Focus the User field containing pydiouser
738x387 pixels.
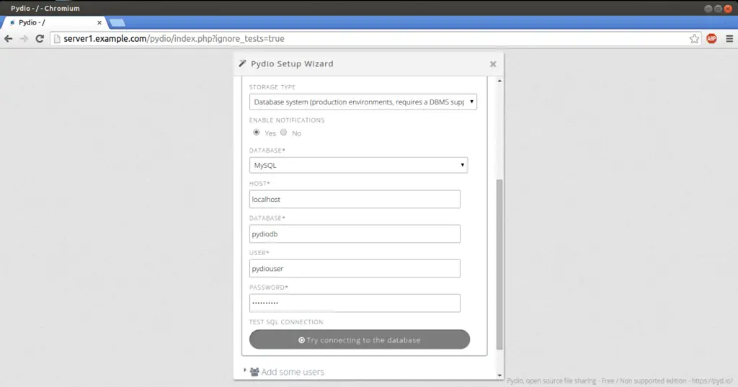(355, 268)
